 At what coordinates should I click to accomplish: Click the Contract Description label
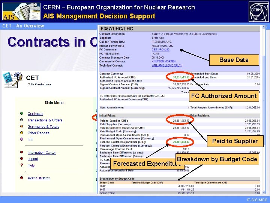pos(112,34)
